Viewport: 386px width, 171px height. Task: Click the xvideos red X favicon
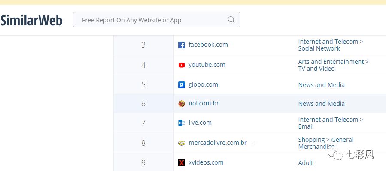pos(182,163)
